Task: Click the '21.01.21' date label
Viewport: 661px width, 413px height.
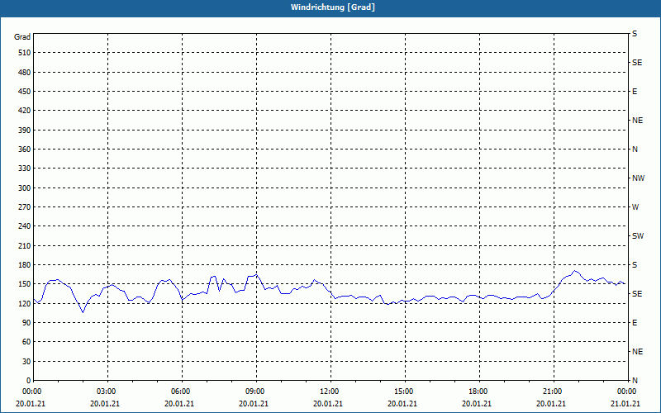Action: click(626, 403)
